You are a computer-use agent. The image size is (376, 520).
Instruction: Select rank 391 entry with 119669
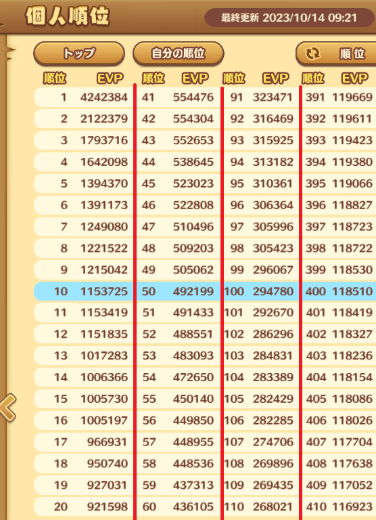pyautogui.click(x=339, y=97)
